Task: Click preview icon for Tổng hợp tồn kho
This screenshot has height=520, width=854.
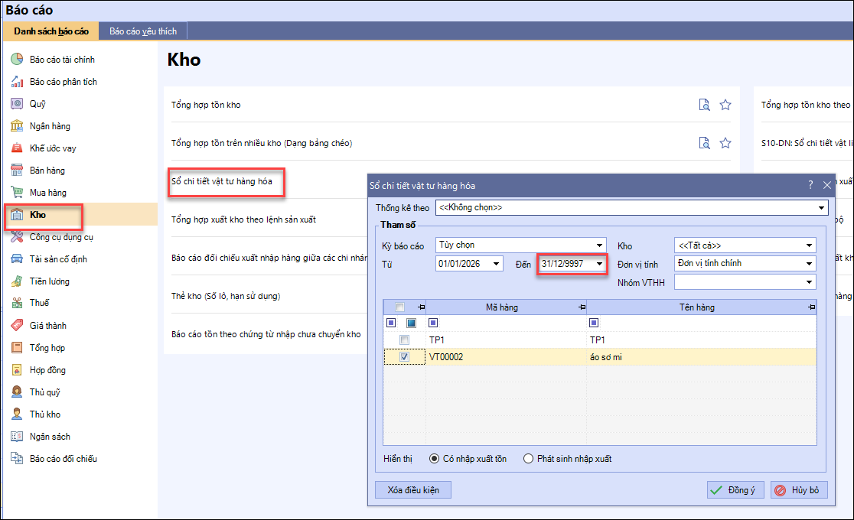Action: pyautogui.click(x=704, y=105)
